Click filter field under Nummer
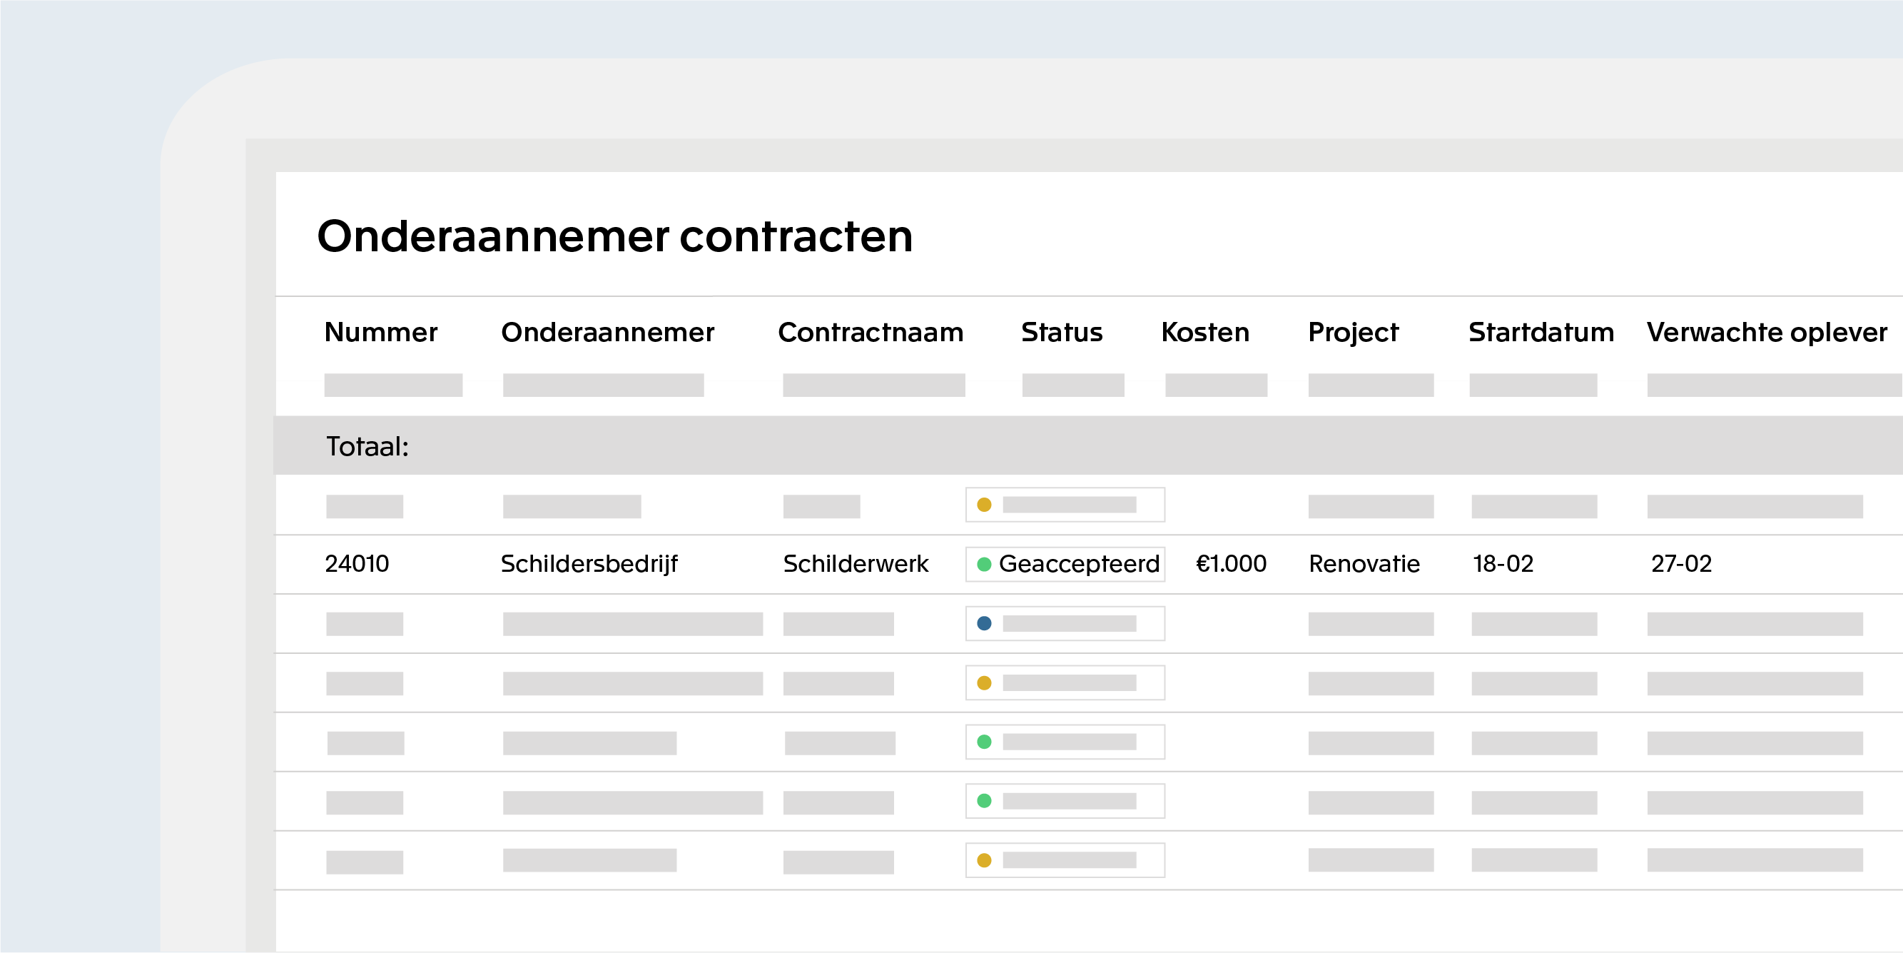Image resolution: width=1903 pixels, height=953 pixels. 393,385
